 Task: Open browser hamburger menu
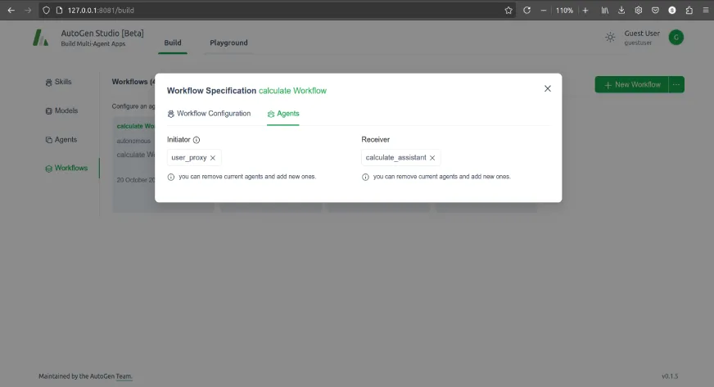coord(706,10)
